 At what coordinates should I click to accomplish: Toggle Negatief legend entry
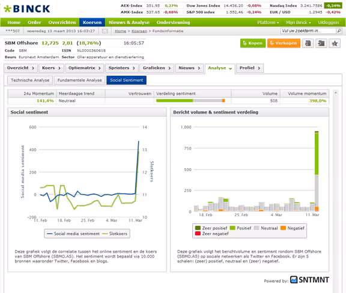pyautogui.click(x=293, y=228)
